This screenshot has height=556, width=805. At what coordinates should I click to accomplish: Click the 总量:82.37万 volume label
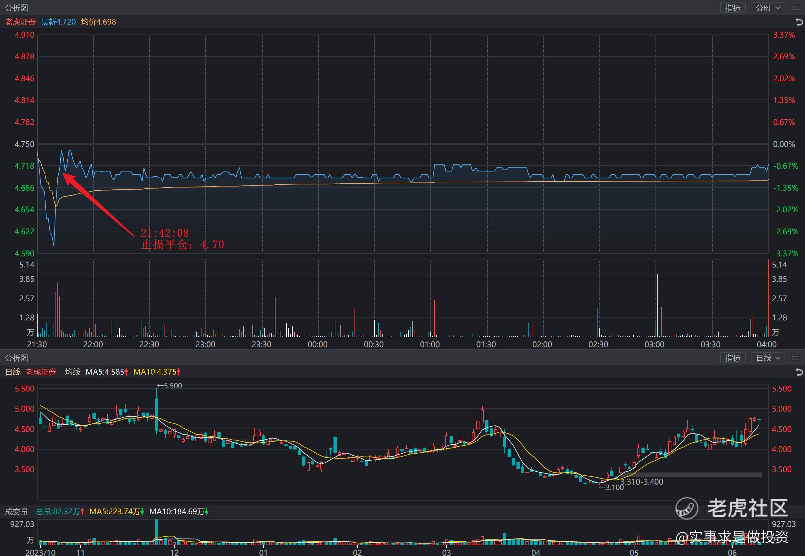(60, 511)
